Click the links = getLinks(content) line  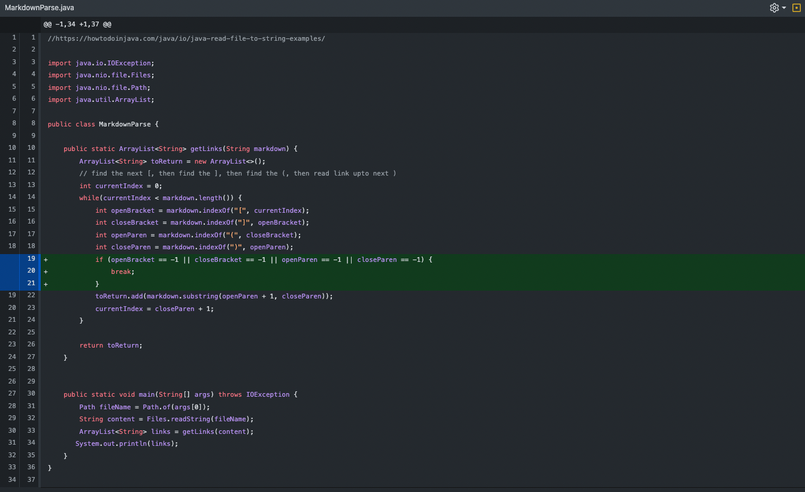167,431
